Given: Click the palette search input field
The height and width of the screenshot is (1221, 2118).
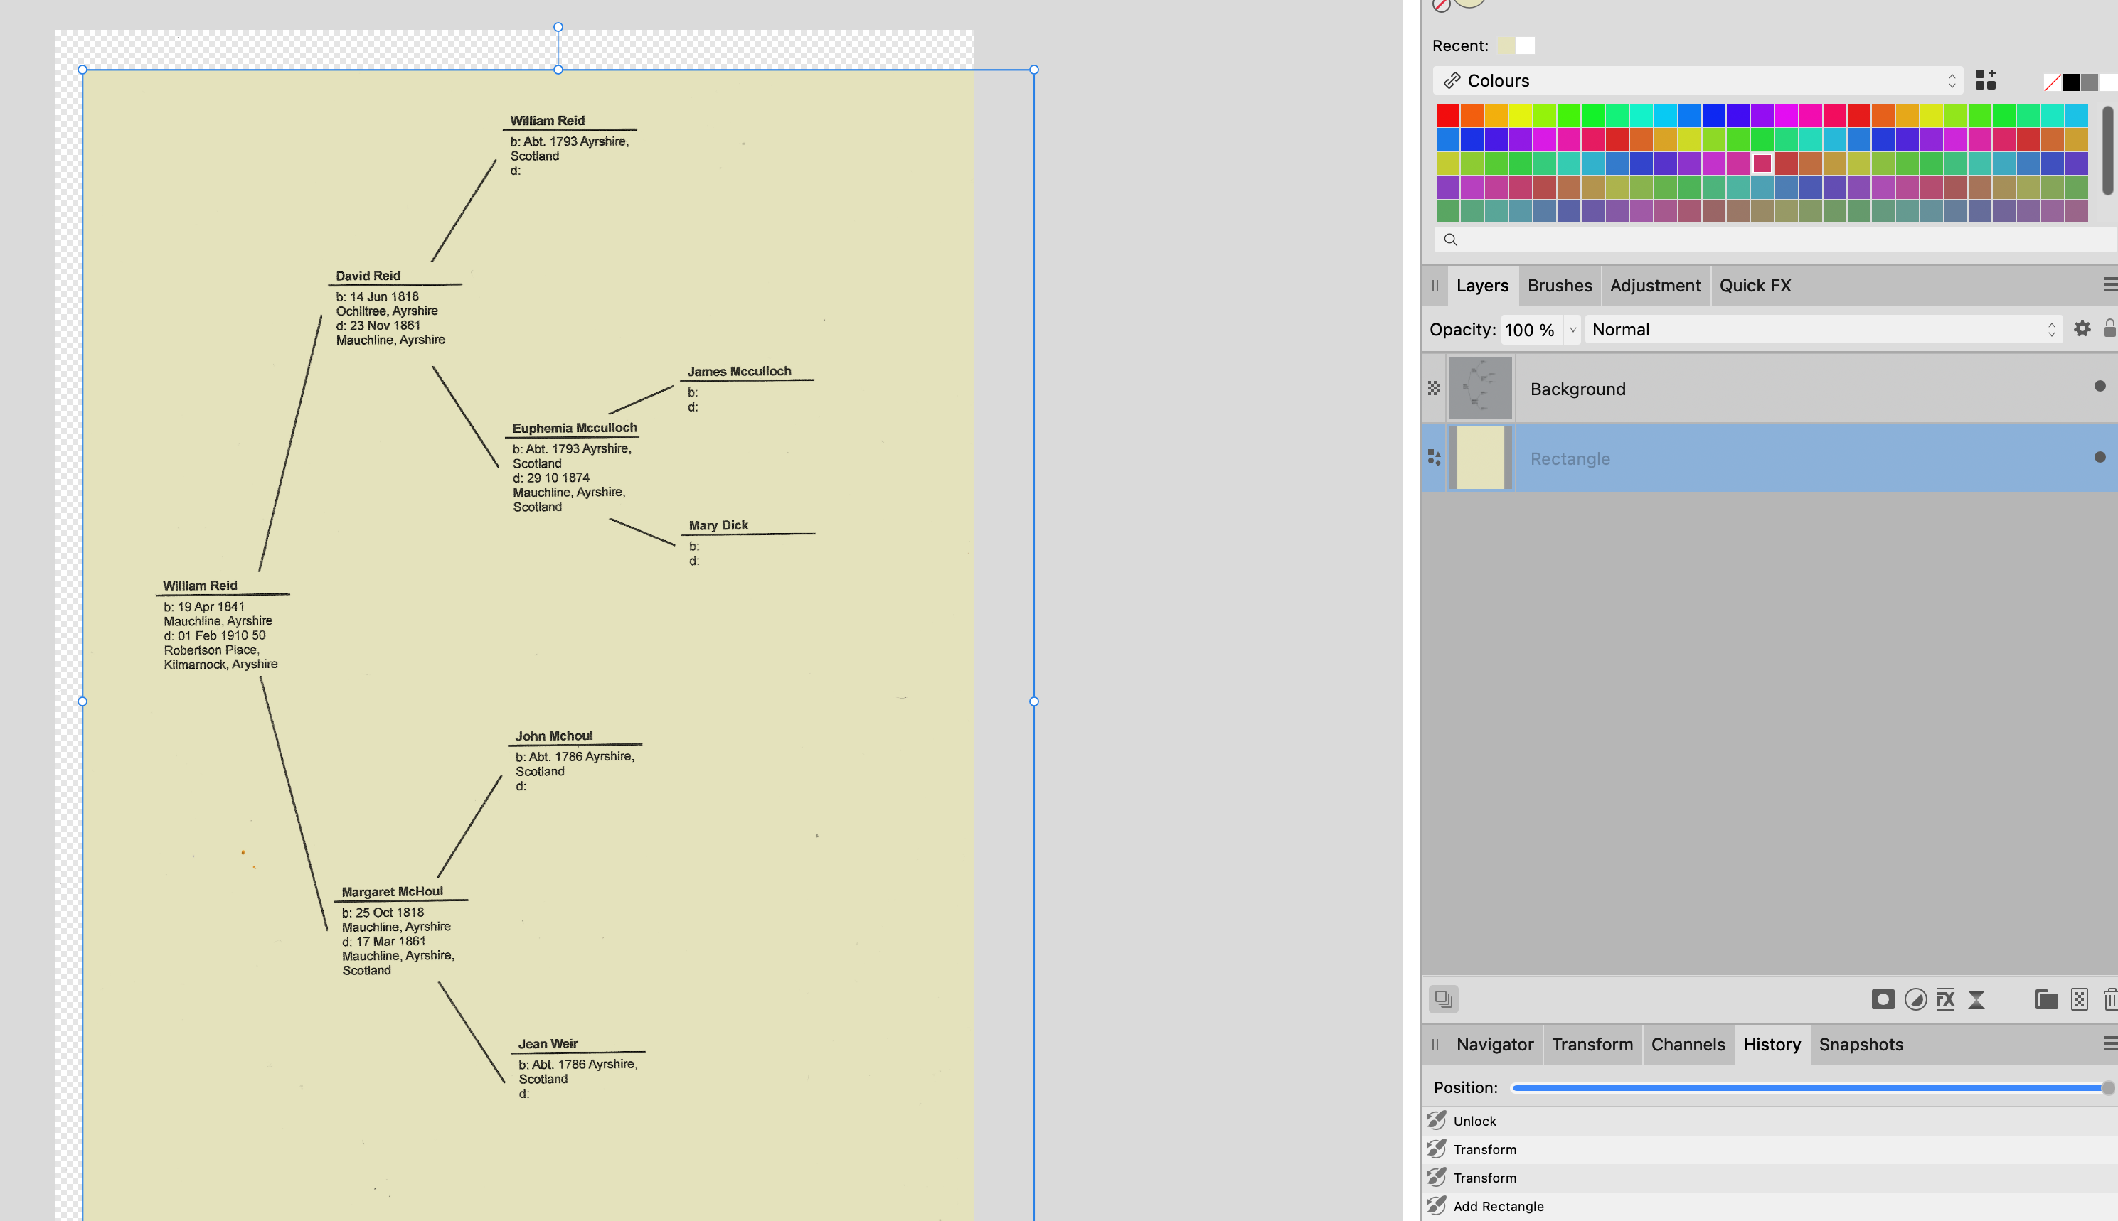Looking at the screenshot, I should pyautogui.click(x=1774, y=240).
